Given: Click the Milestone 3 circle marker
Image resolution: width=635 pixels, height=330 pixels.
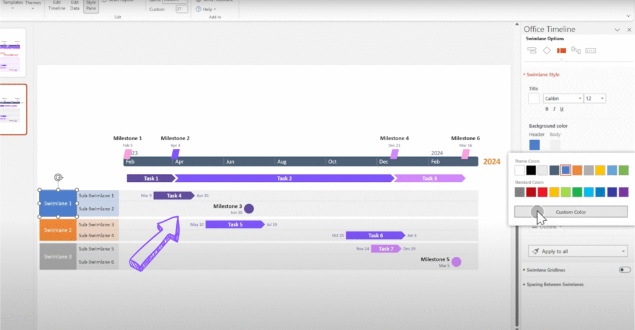Looking at the screenshot, I should (x=249, y=208).
